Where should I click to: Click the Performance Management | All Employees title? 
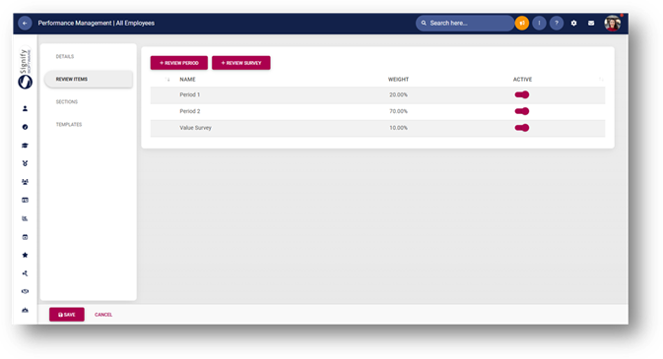(x=96, y=24)
